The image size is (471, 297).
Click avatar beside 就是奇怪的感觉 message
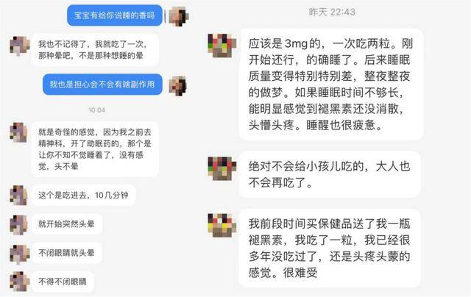point(18,132)
